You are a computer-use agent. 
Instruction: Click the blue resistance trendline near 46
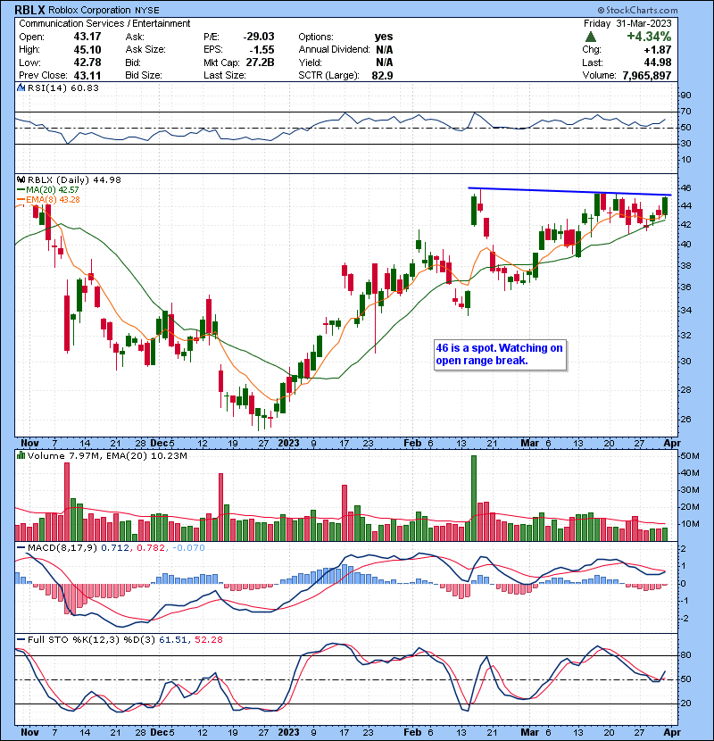pyautogui.click(x=569, y=191)
